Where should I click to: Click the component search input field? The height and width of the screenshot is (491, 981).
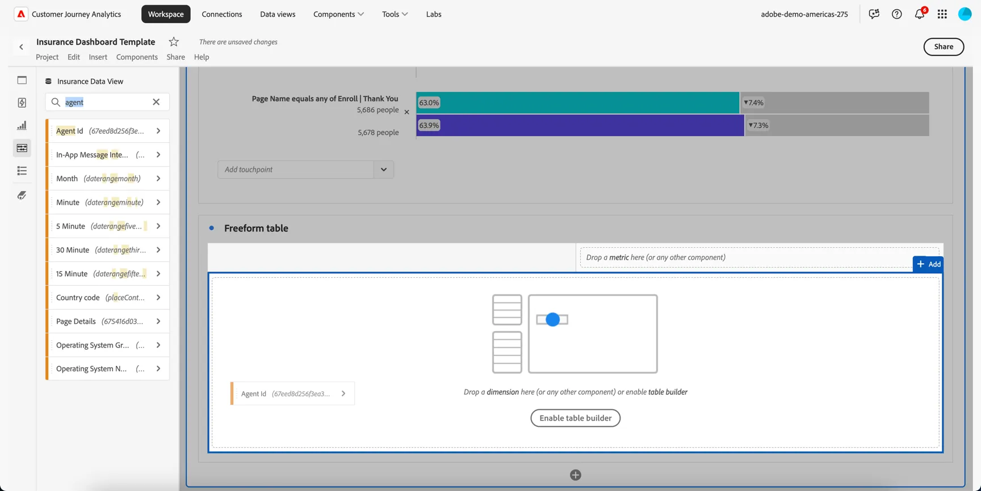click(x=107, y=102)
